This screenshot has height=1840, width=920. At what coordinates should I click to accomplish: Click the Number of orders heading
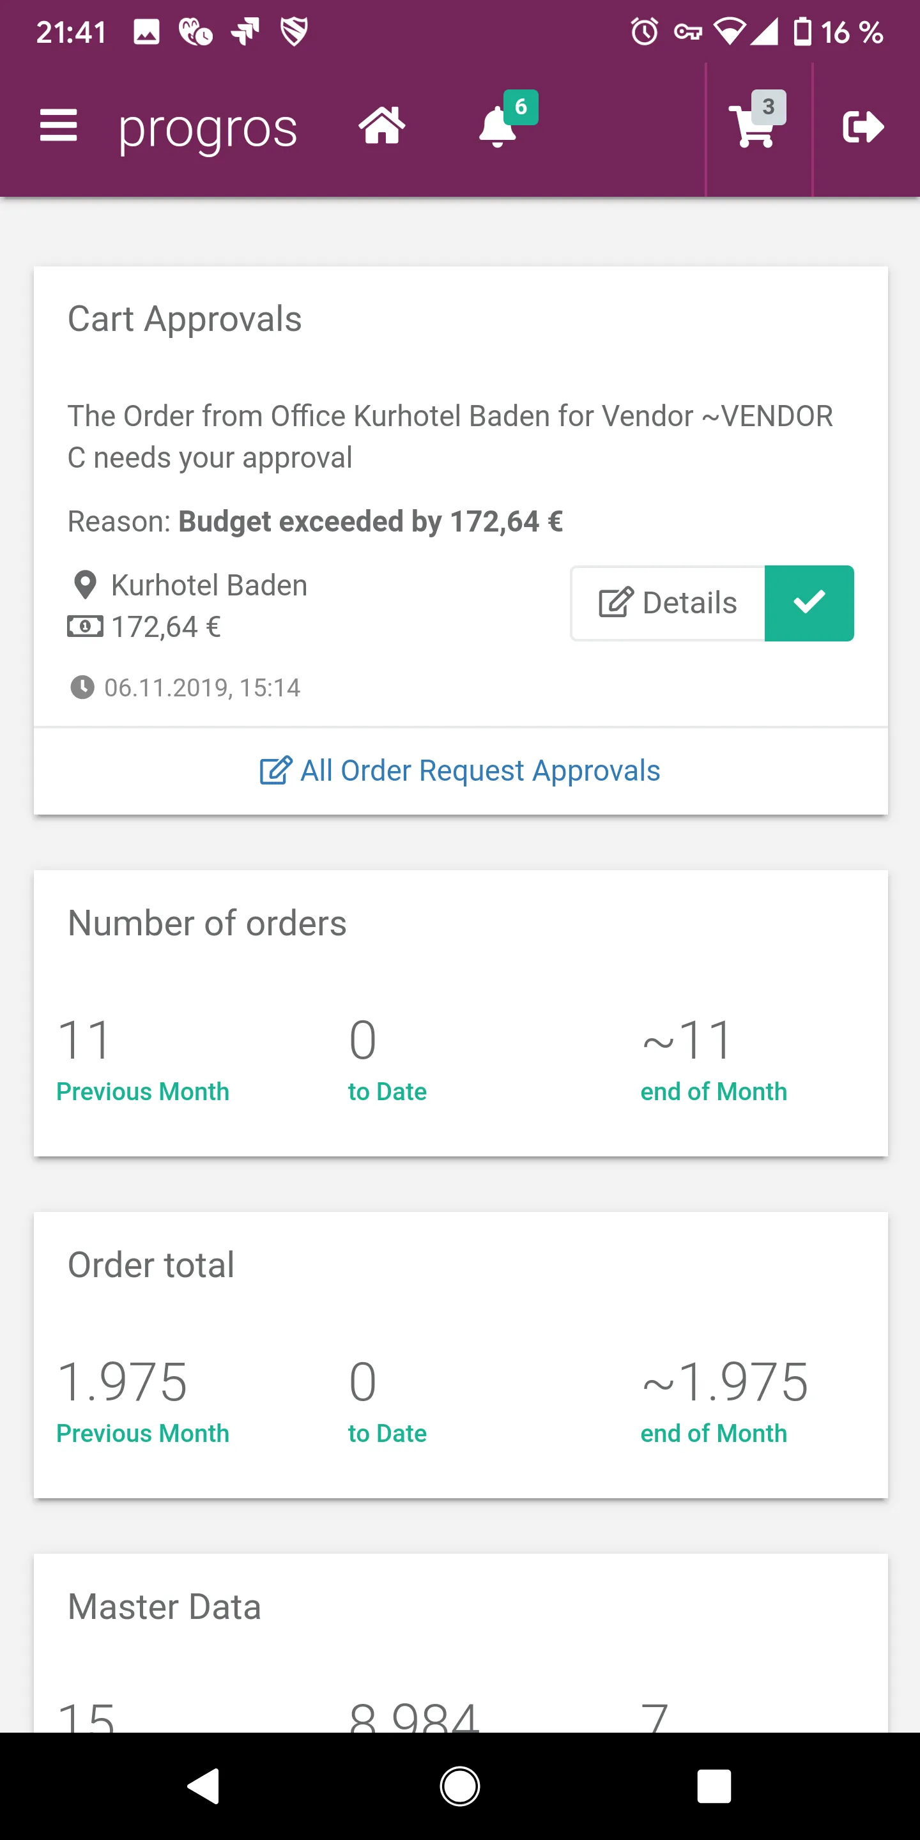click(207, 923)
